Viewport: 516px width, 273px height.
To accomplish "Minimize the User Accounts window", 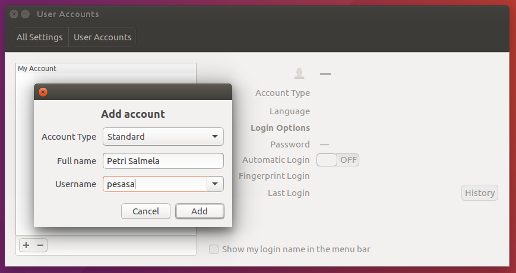I will 25,14.
